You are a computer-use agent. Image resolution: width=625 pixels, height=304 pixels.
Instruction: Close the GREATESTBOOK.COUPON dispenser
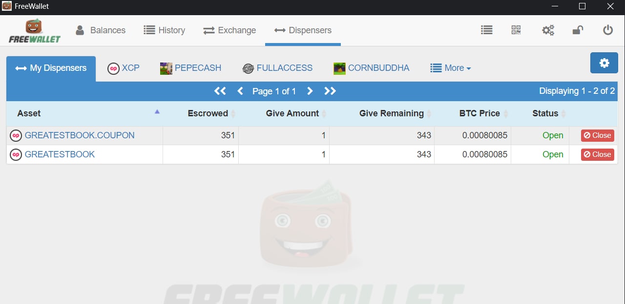coord(598,135)
